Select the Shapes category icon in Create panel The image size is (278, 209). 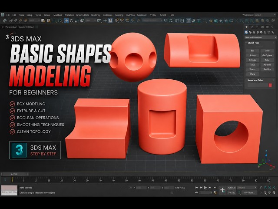250,32
